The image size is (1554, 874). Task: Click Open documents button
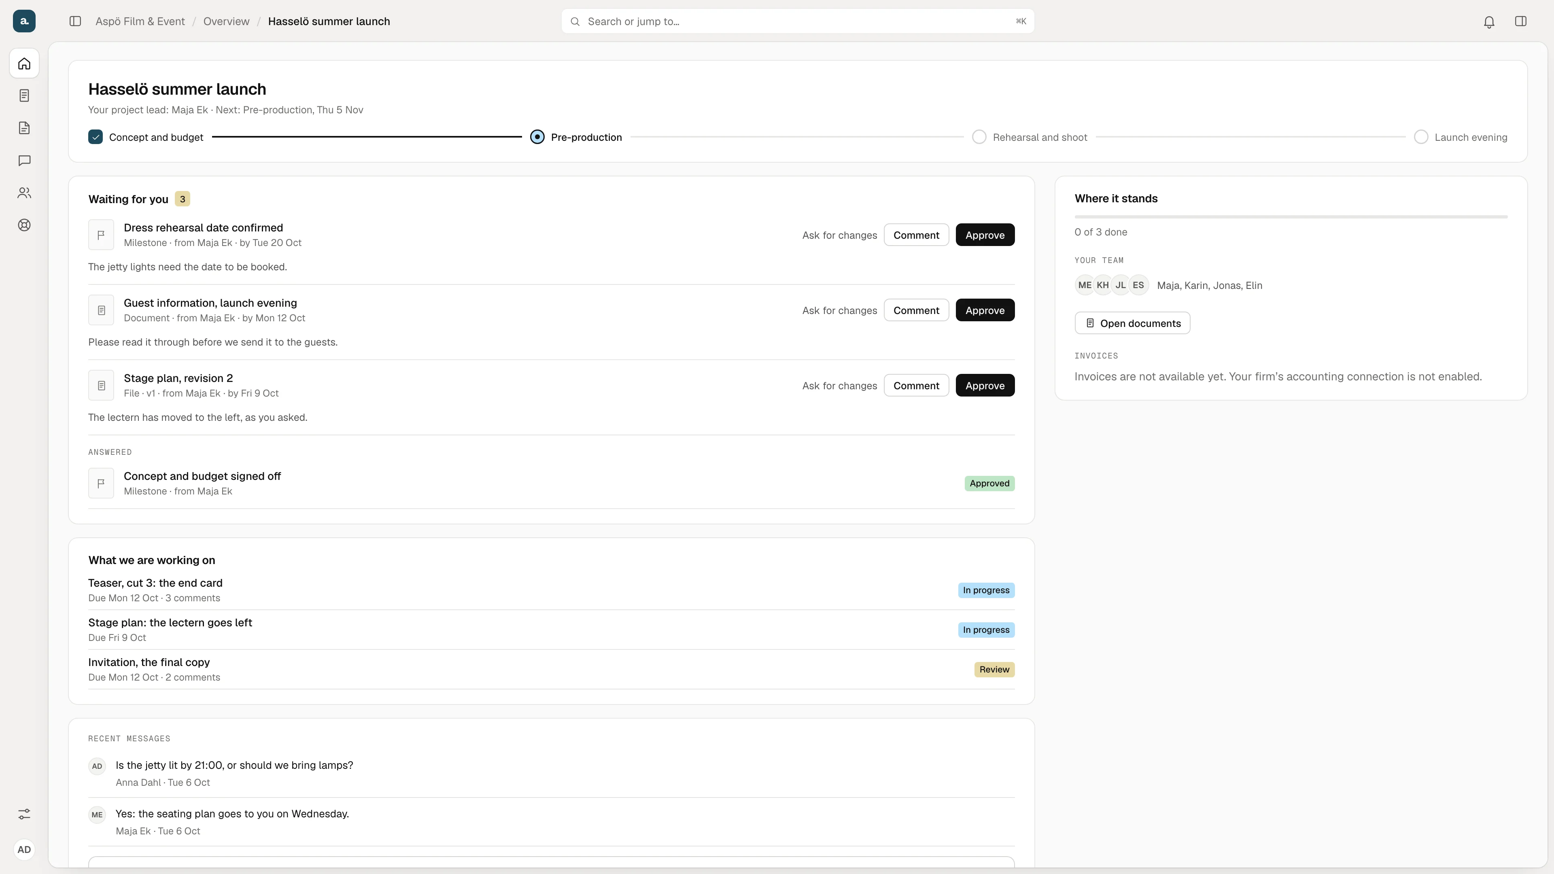coord(1132,323)
